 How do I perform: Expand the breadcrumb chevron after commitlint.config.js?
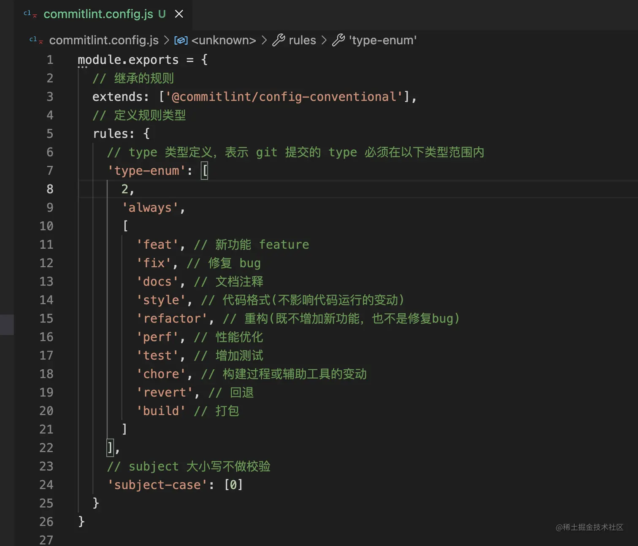[x=165, y=40]
